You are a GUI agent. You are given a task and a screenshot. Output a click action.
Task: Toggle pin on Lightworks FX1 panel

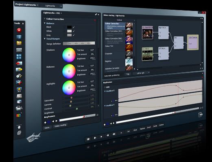[x=96, y=15]
